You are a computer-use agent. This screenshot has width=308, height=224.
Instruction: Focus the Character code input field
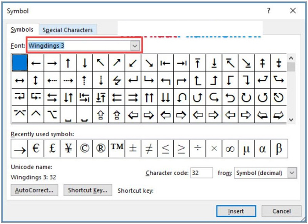point(201,173)
